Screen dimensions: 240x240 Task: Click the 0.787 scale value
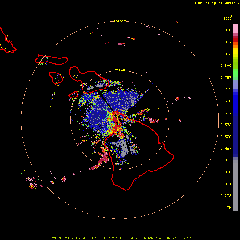point(226,77)
